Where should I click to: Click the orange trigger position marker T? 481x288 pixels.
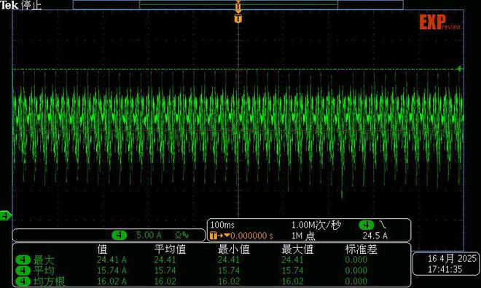[238, 19]
